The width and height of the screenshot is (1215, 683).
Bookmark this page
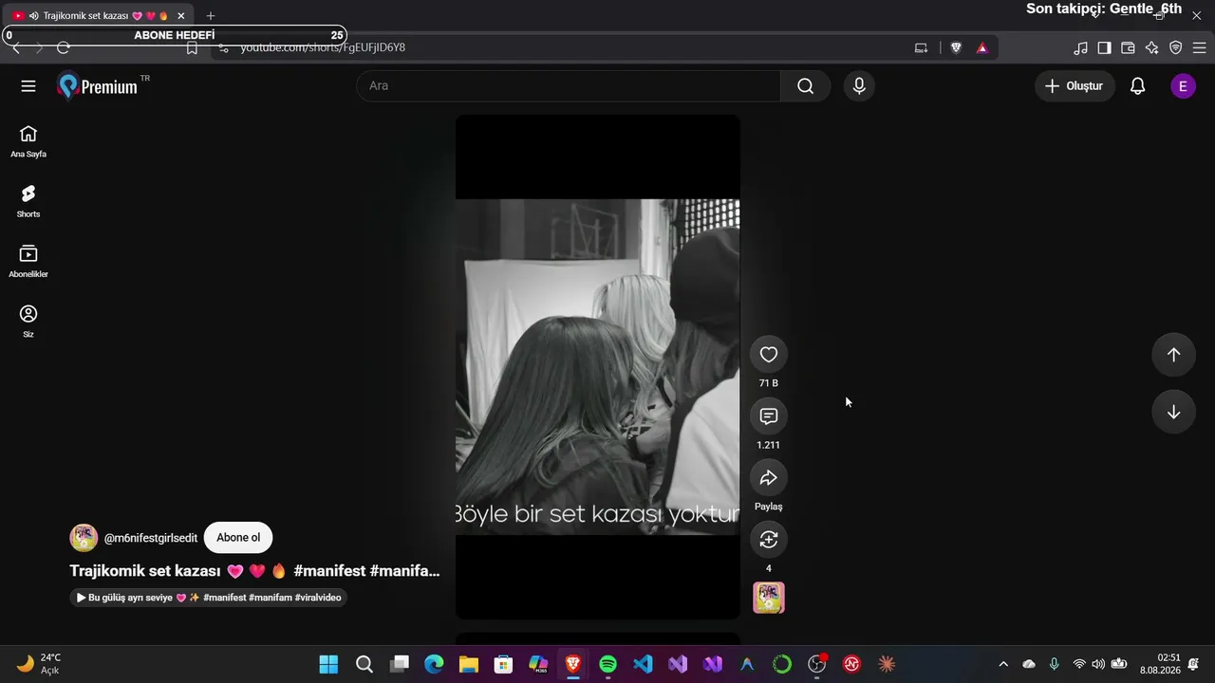pyautogui.click(x=192, y=47)
